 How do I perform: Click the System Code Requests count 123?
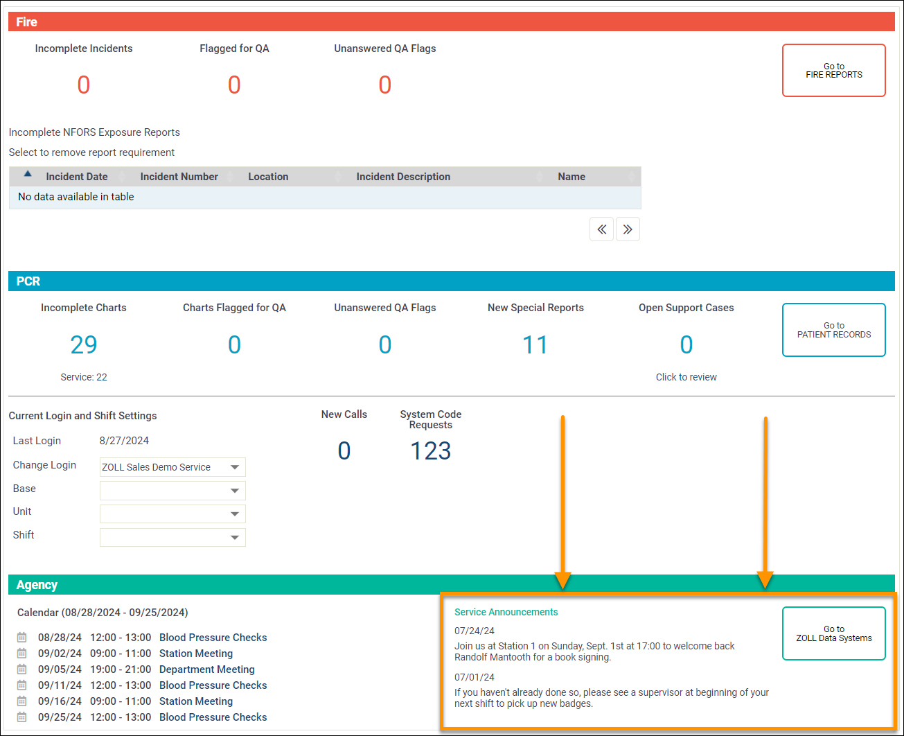[x=430, y=451]
